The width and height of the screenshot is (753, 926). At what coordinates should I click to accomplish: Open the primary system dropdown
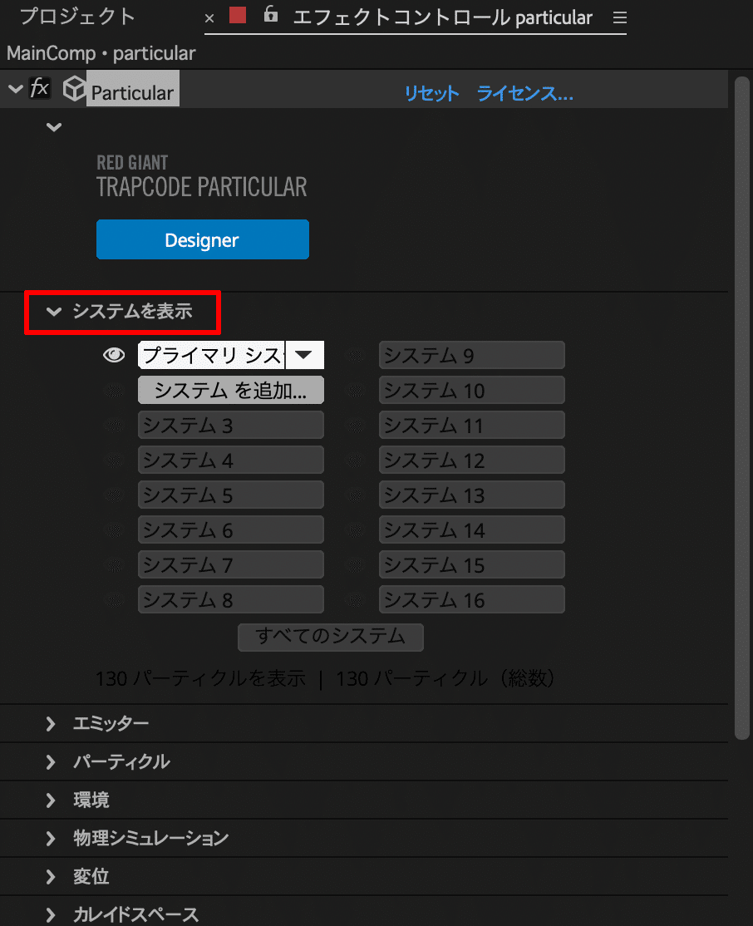(304, 355)
